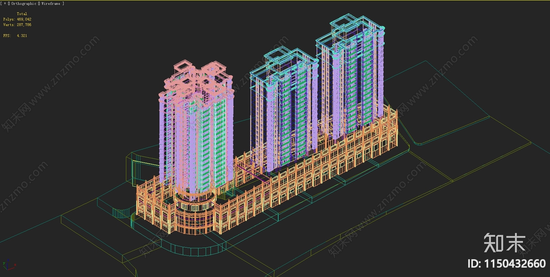This screenshot has height=277, width=550.
Task: Open the Orthographic view label menu
Action: (x=24, y=3)
